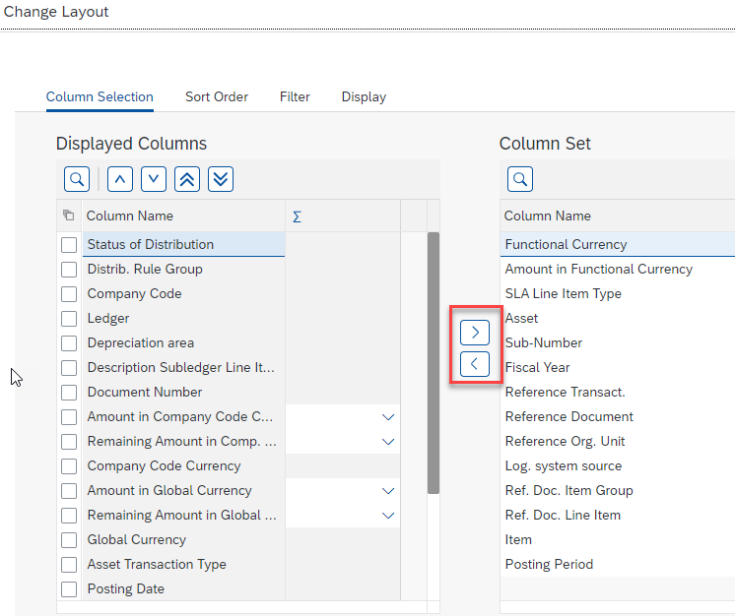Click Column Name header in Displayed Columns
Image resolution: width=735 pixels, height=616 pixels.
click(130, 216)
